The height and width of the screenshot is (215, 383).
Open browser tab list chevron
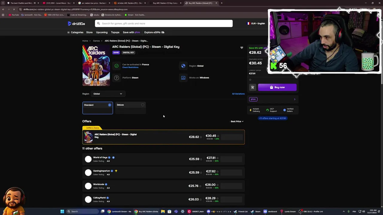pyautogui.click(x=3, y=3)
